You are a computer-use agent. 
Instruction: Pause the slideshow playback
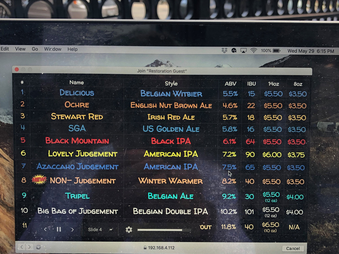[x=59, y=229]
